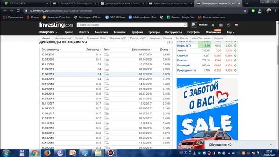Click the SALE car advertisement banner
Screen dimensions: 279x157
tap(207, 113)
